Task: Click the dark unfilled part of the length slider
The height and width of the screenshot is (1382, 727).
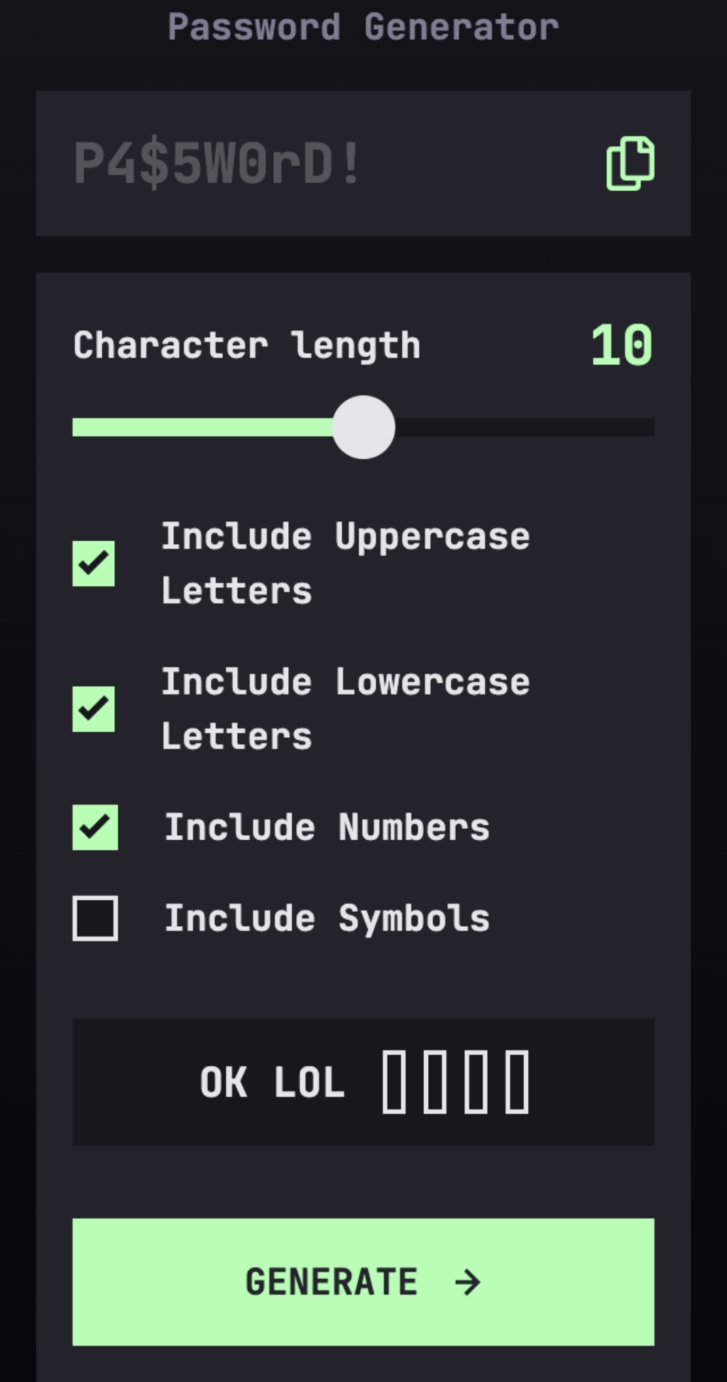Action: pyautogui.click(x=525, y=427)
